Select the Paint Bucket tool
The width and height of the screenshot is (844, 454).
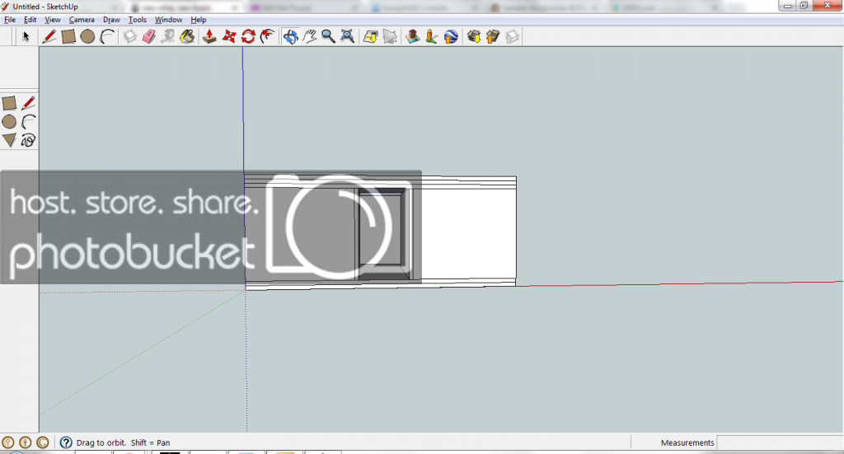point(187,36)
